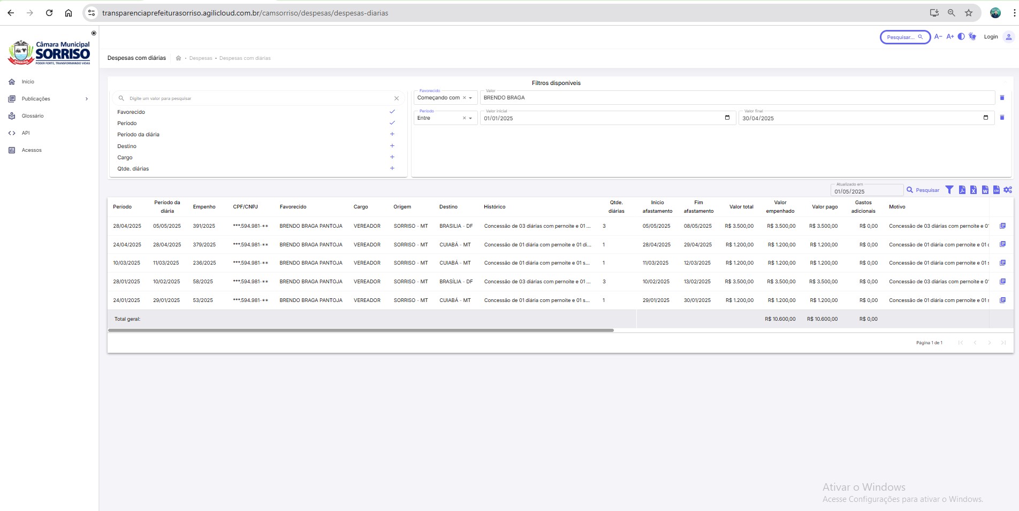Open the 'Entre' period operator dropdown

click(x=470, y=118)
